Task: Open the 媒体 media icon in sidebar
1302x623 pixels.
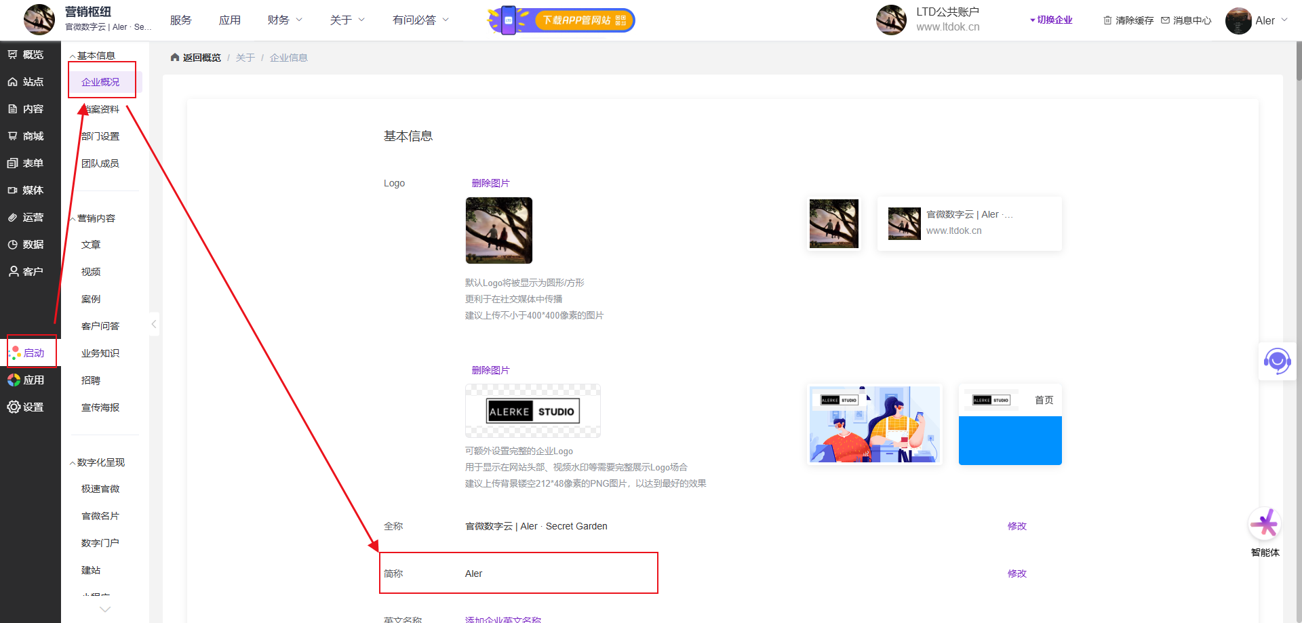Action: [12, 190]
